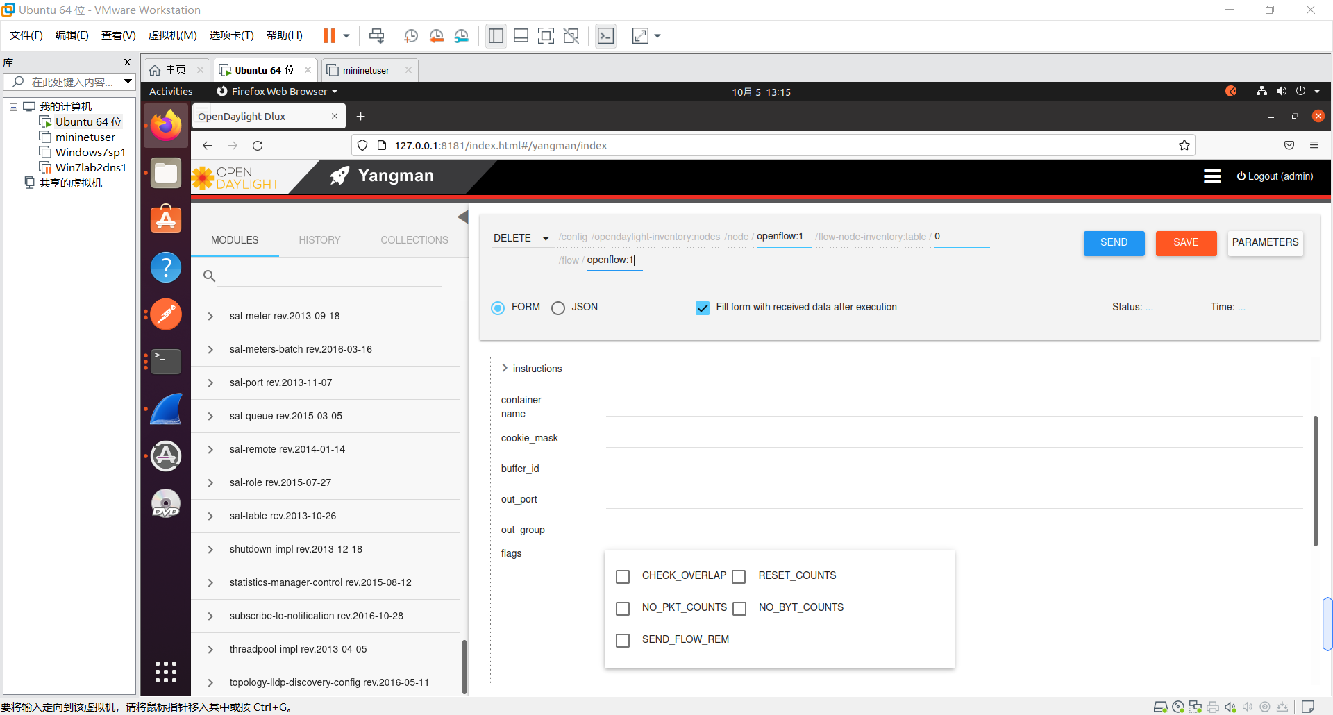This screenshot has width=1333, height=715.
Task: Open the PARAMETERS button
Action: pyautogui.click(x=1265, y=243)
